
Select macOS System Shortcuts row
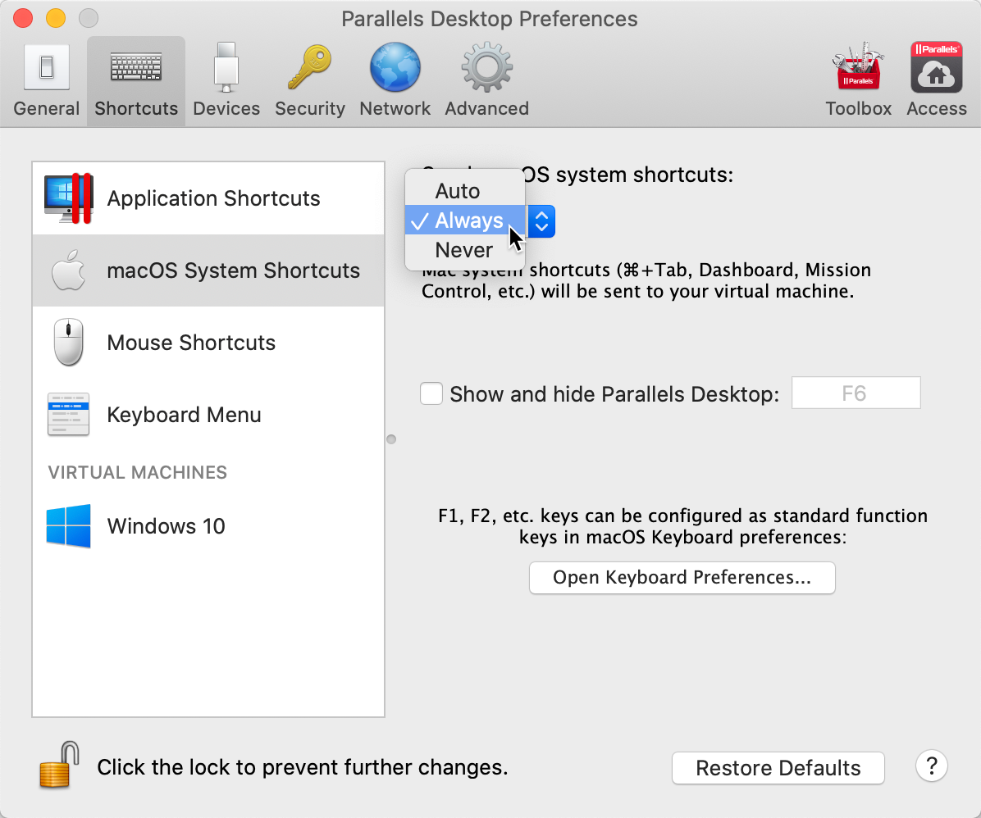pyautogui.click(x=208, y=270)
